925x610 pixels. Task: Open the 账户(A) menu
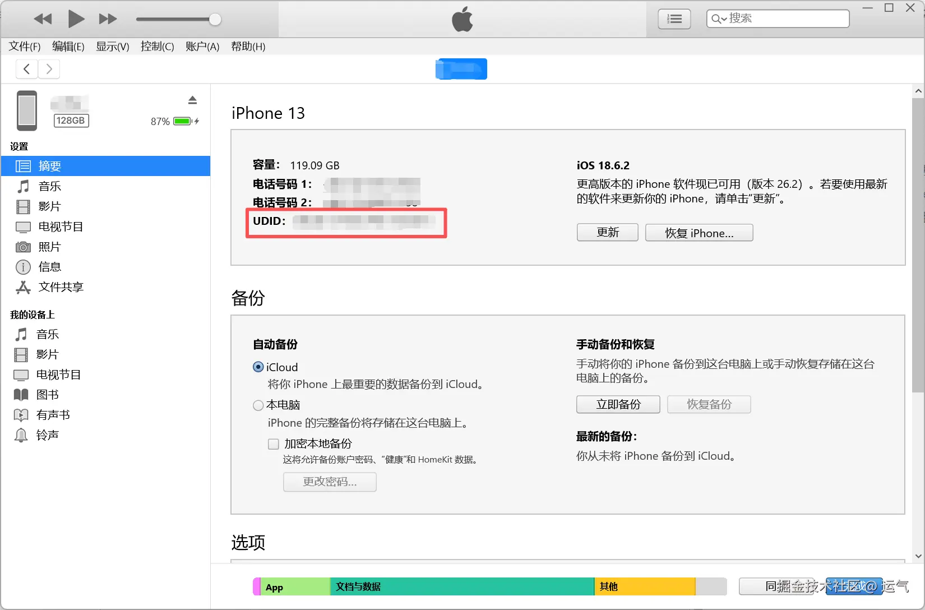202,47
